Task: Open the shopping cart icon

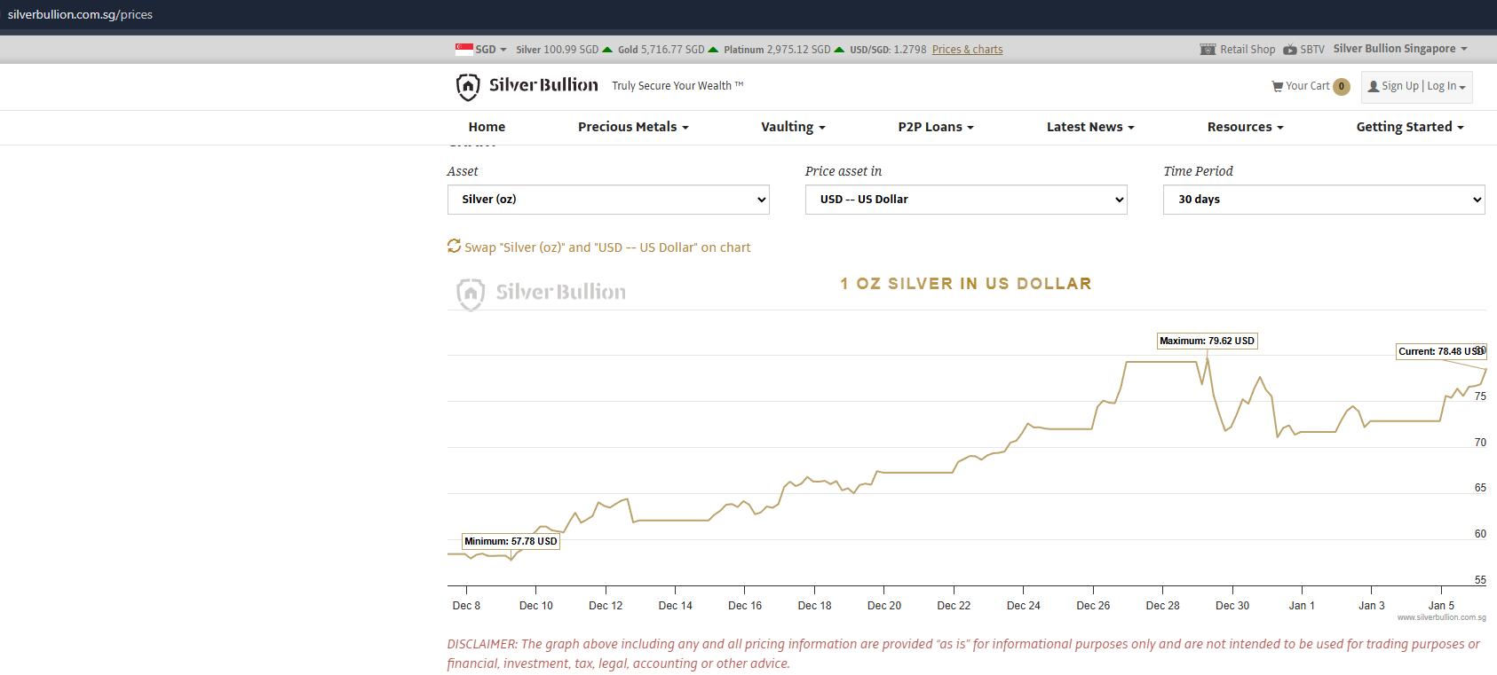Action: click(1277, 86)
